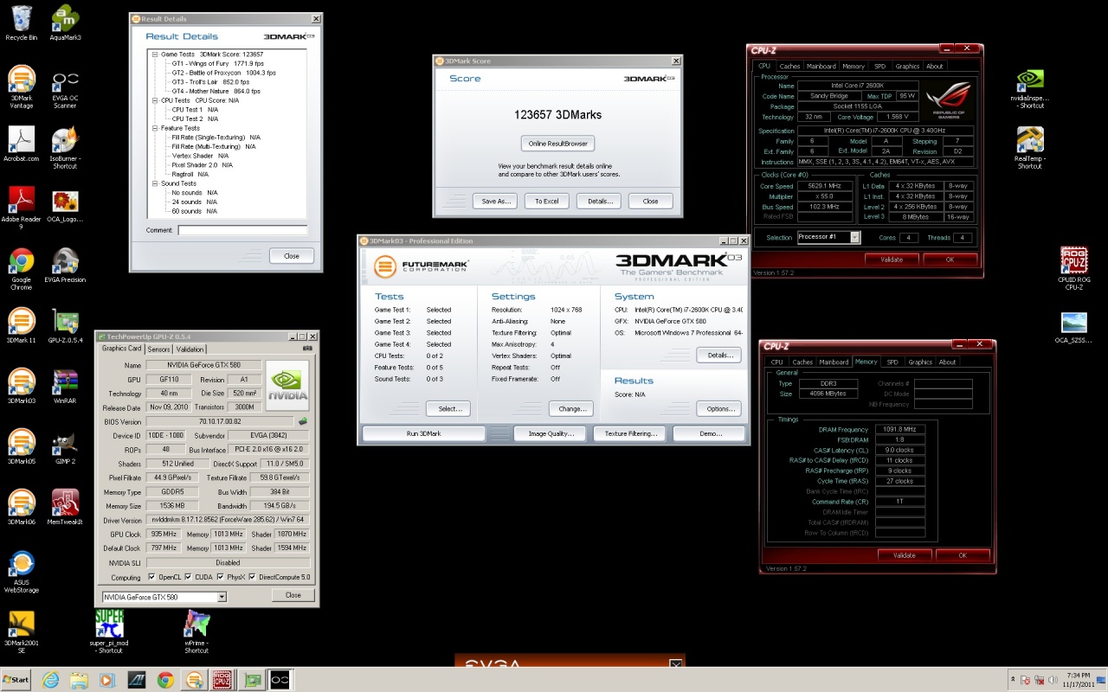
Task: Toggle the OpenCL checkbox in GPU-Z
Action: coord(152,577)
